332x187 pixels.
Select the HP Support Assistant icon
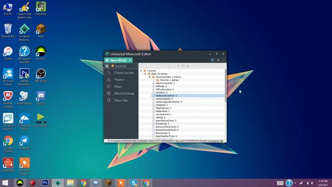[24, 55]
